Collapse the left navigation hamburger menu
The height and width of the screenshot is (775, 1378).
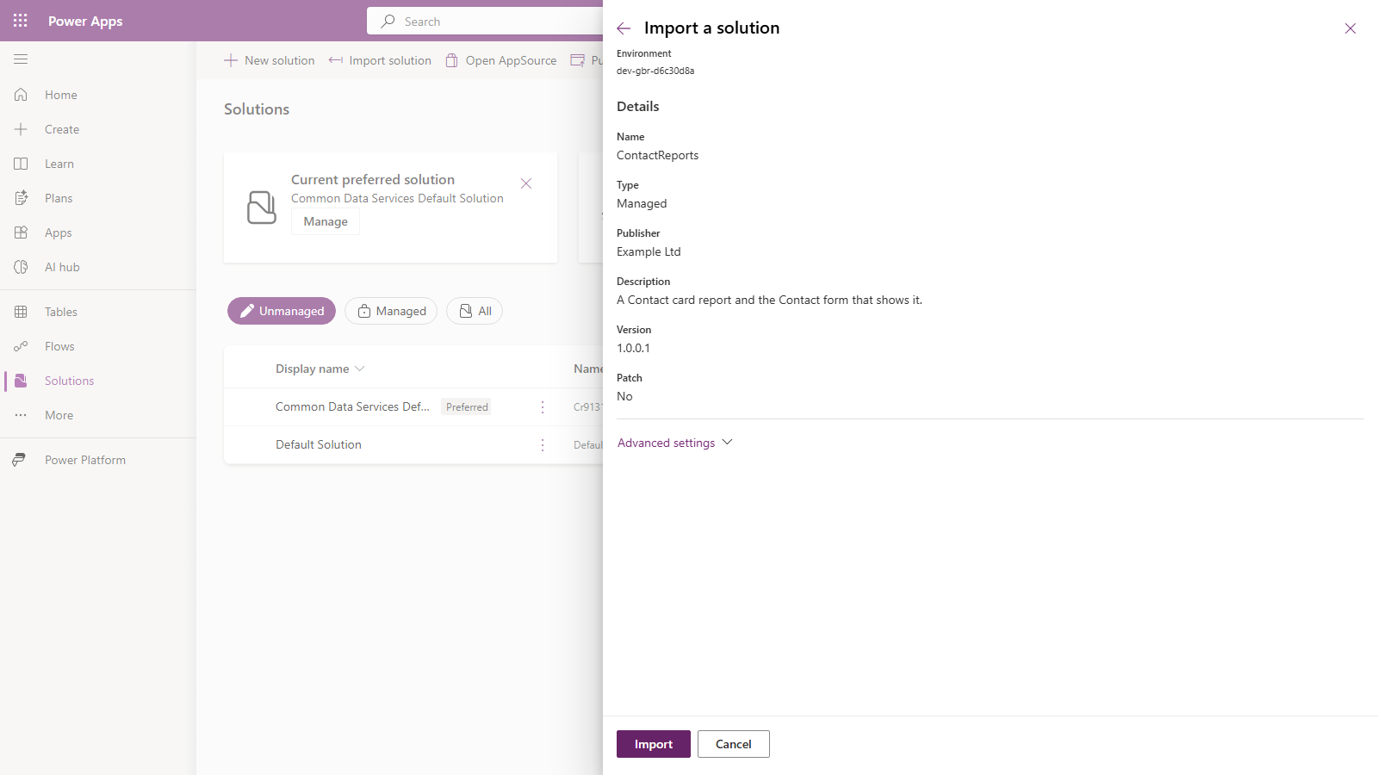point(21,59)
